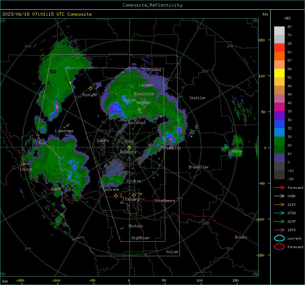
Task: Click the RockyMH label
Action: point(89,95)
